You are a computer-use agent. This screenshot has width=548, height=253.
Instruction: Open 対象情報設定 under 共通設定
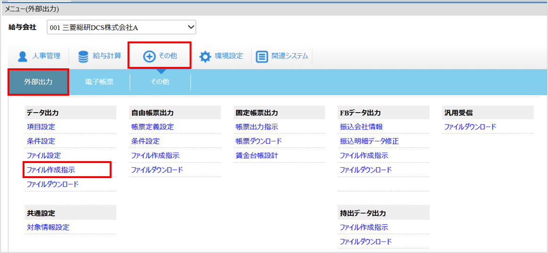[48, 227]
